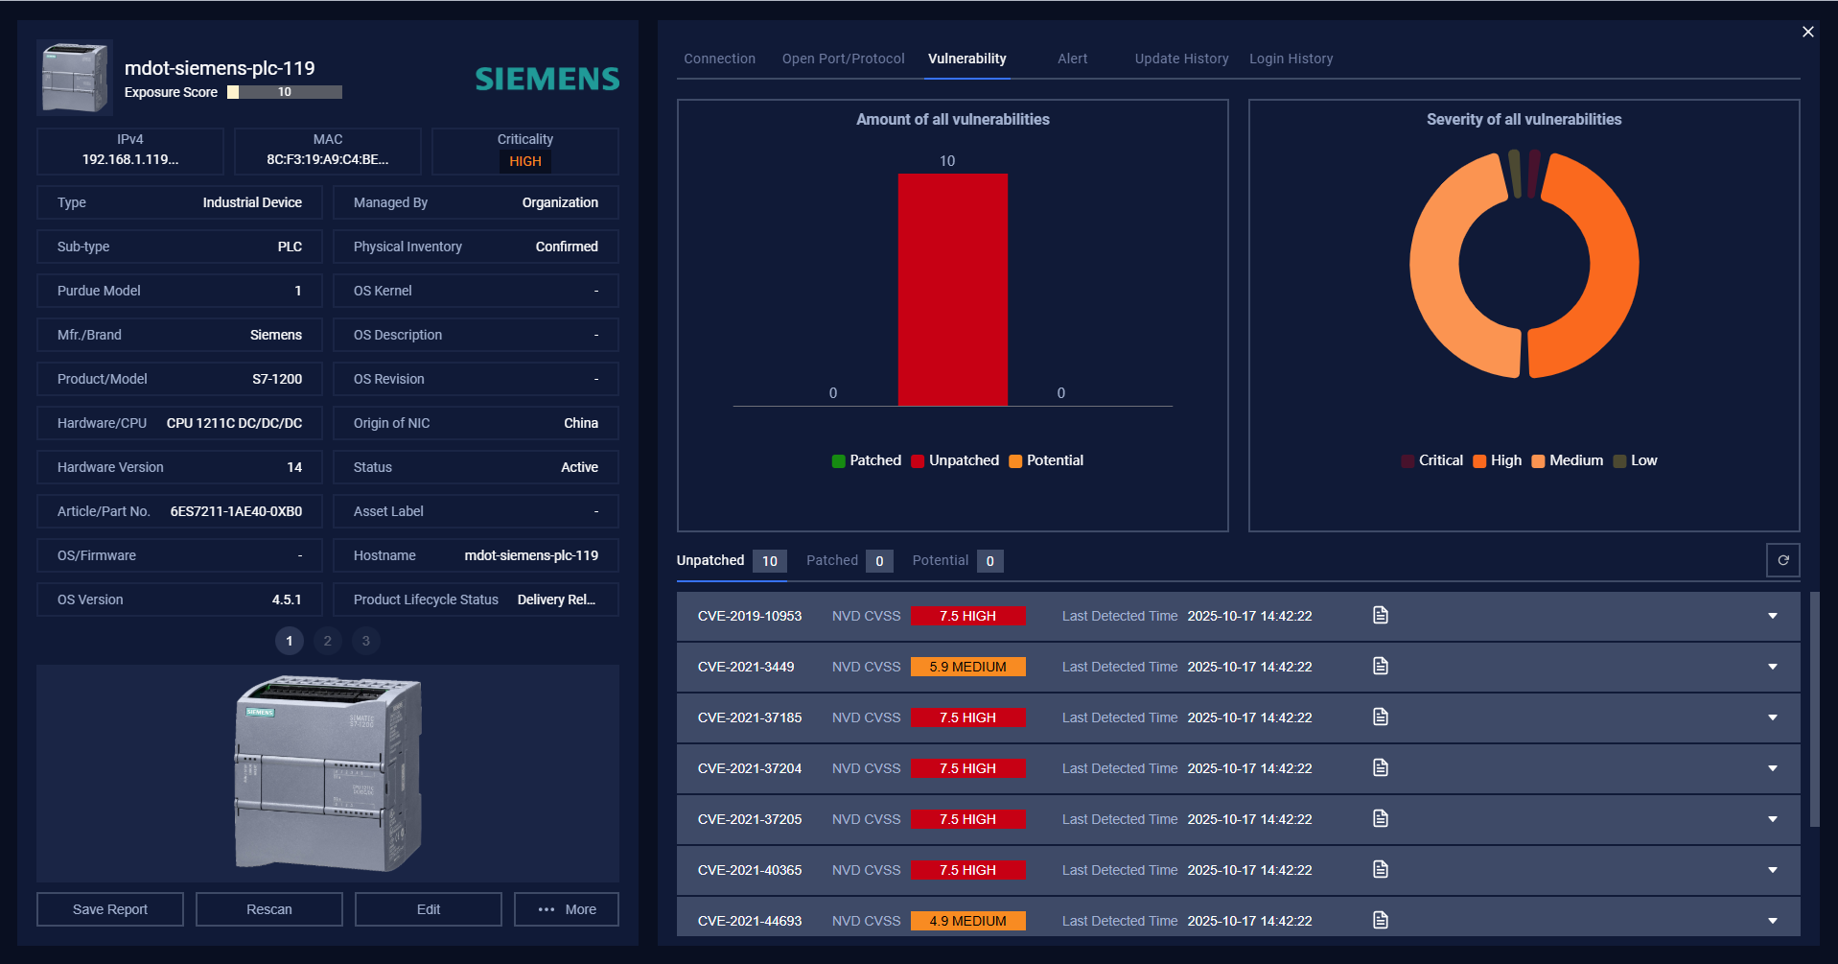Click details document icon for CVE-2021-3449
The height and width of the screenshot is (964, 1838).
click(x=1380, y=667)
